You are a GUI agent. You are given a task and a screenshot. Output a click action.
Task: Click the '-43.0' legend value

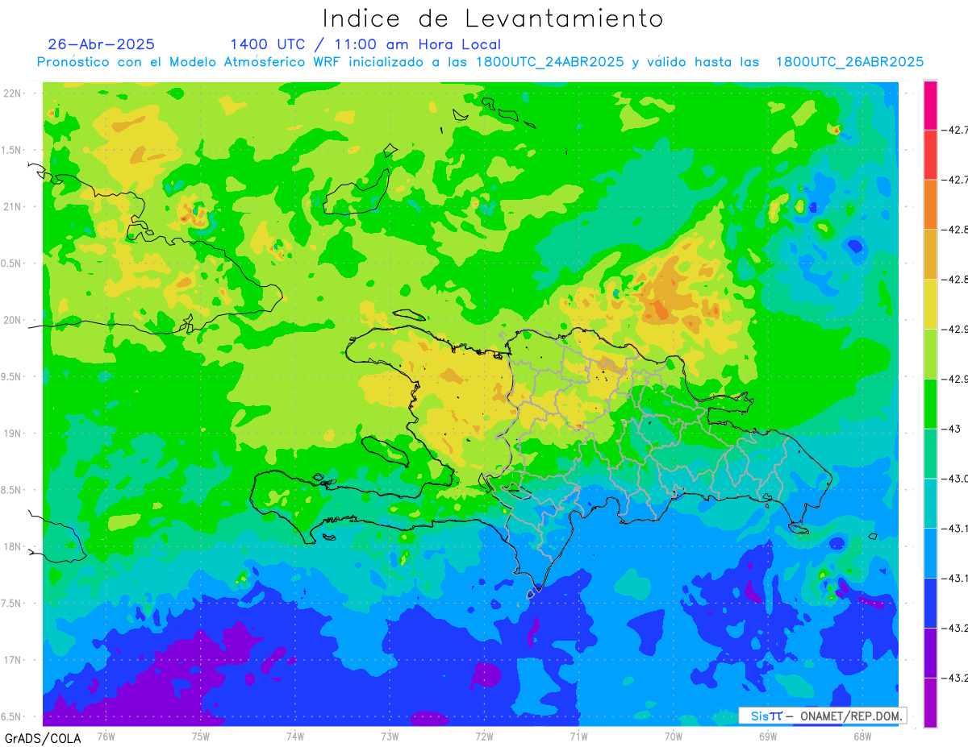(957, 479)
